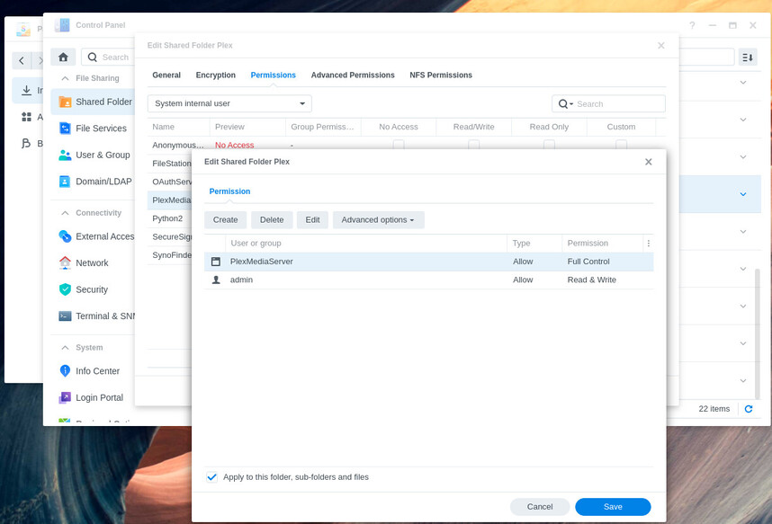Collapse the System section
Viewport: 772px width, 524px height.
coord(65,347)
